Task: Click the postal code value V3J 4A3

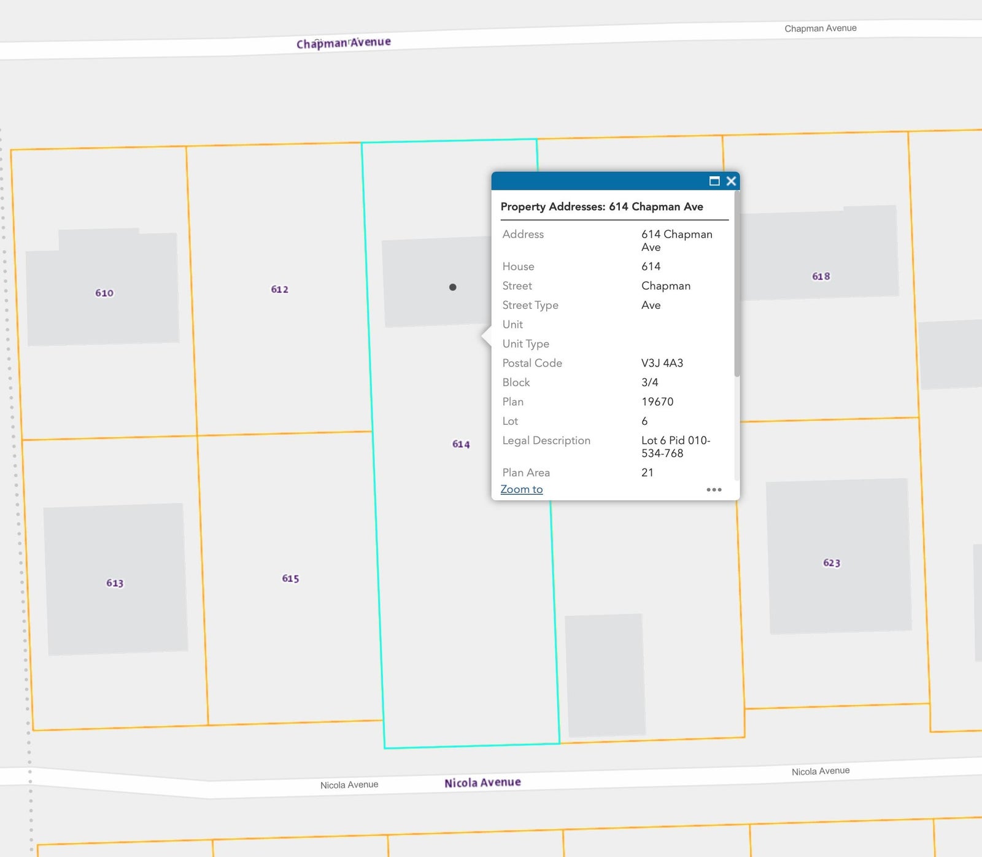Action: pyautogui.click(x=662, y=363)
